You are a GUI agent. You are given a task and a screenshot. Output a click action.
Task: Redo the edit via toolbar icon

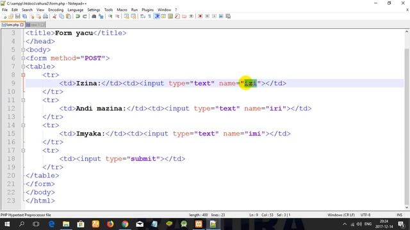(x=85, y=16)
